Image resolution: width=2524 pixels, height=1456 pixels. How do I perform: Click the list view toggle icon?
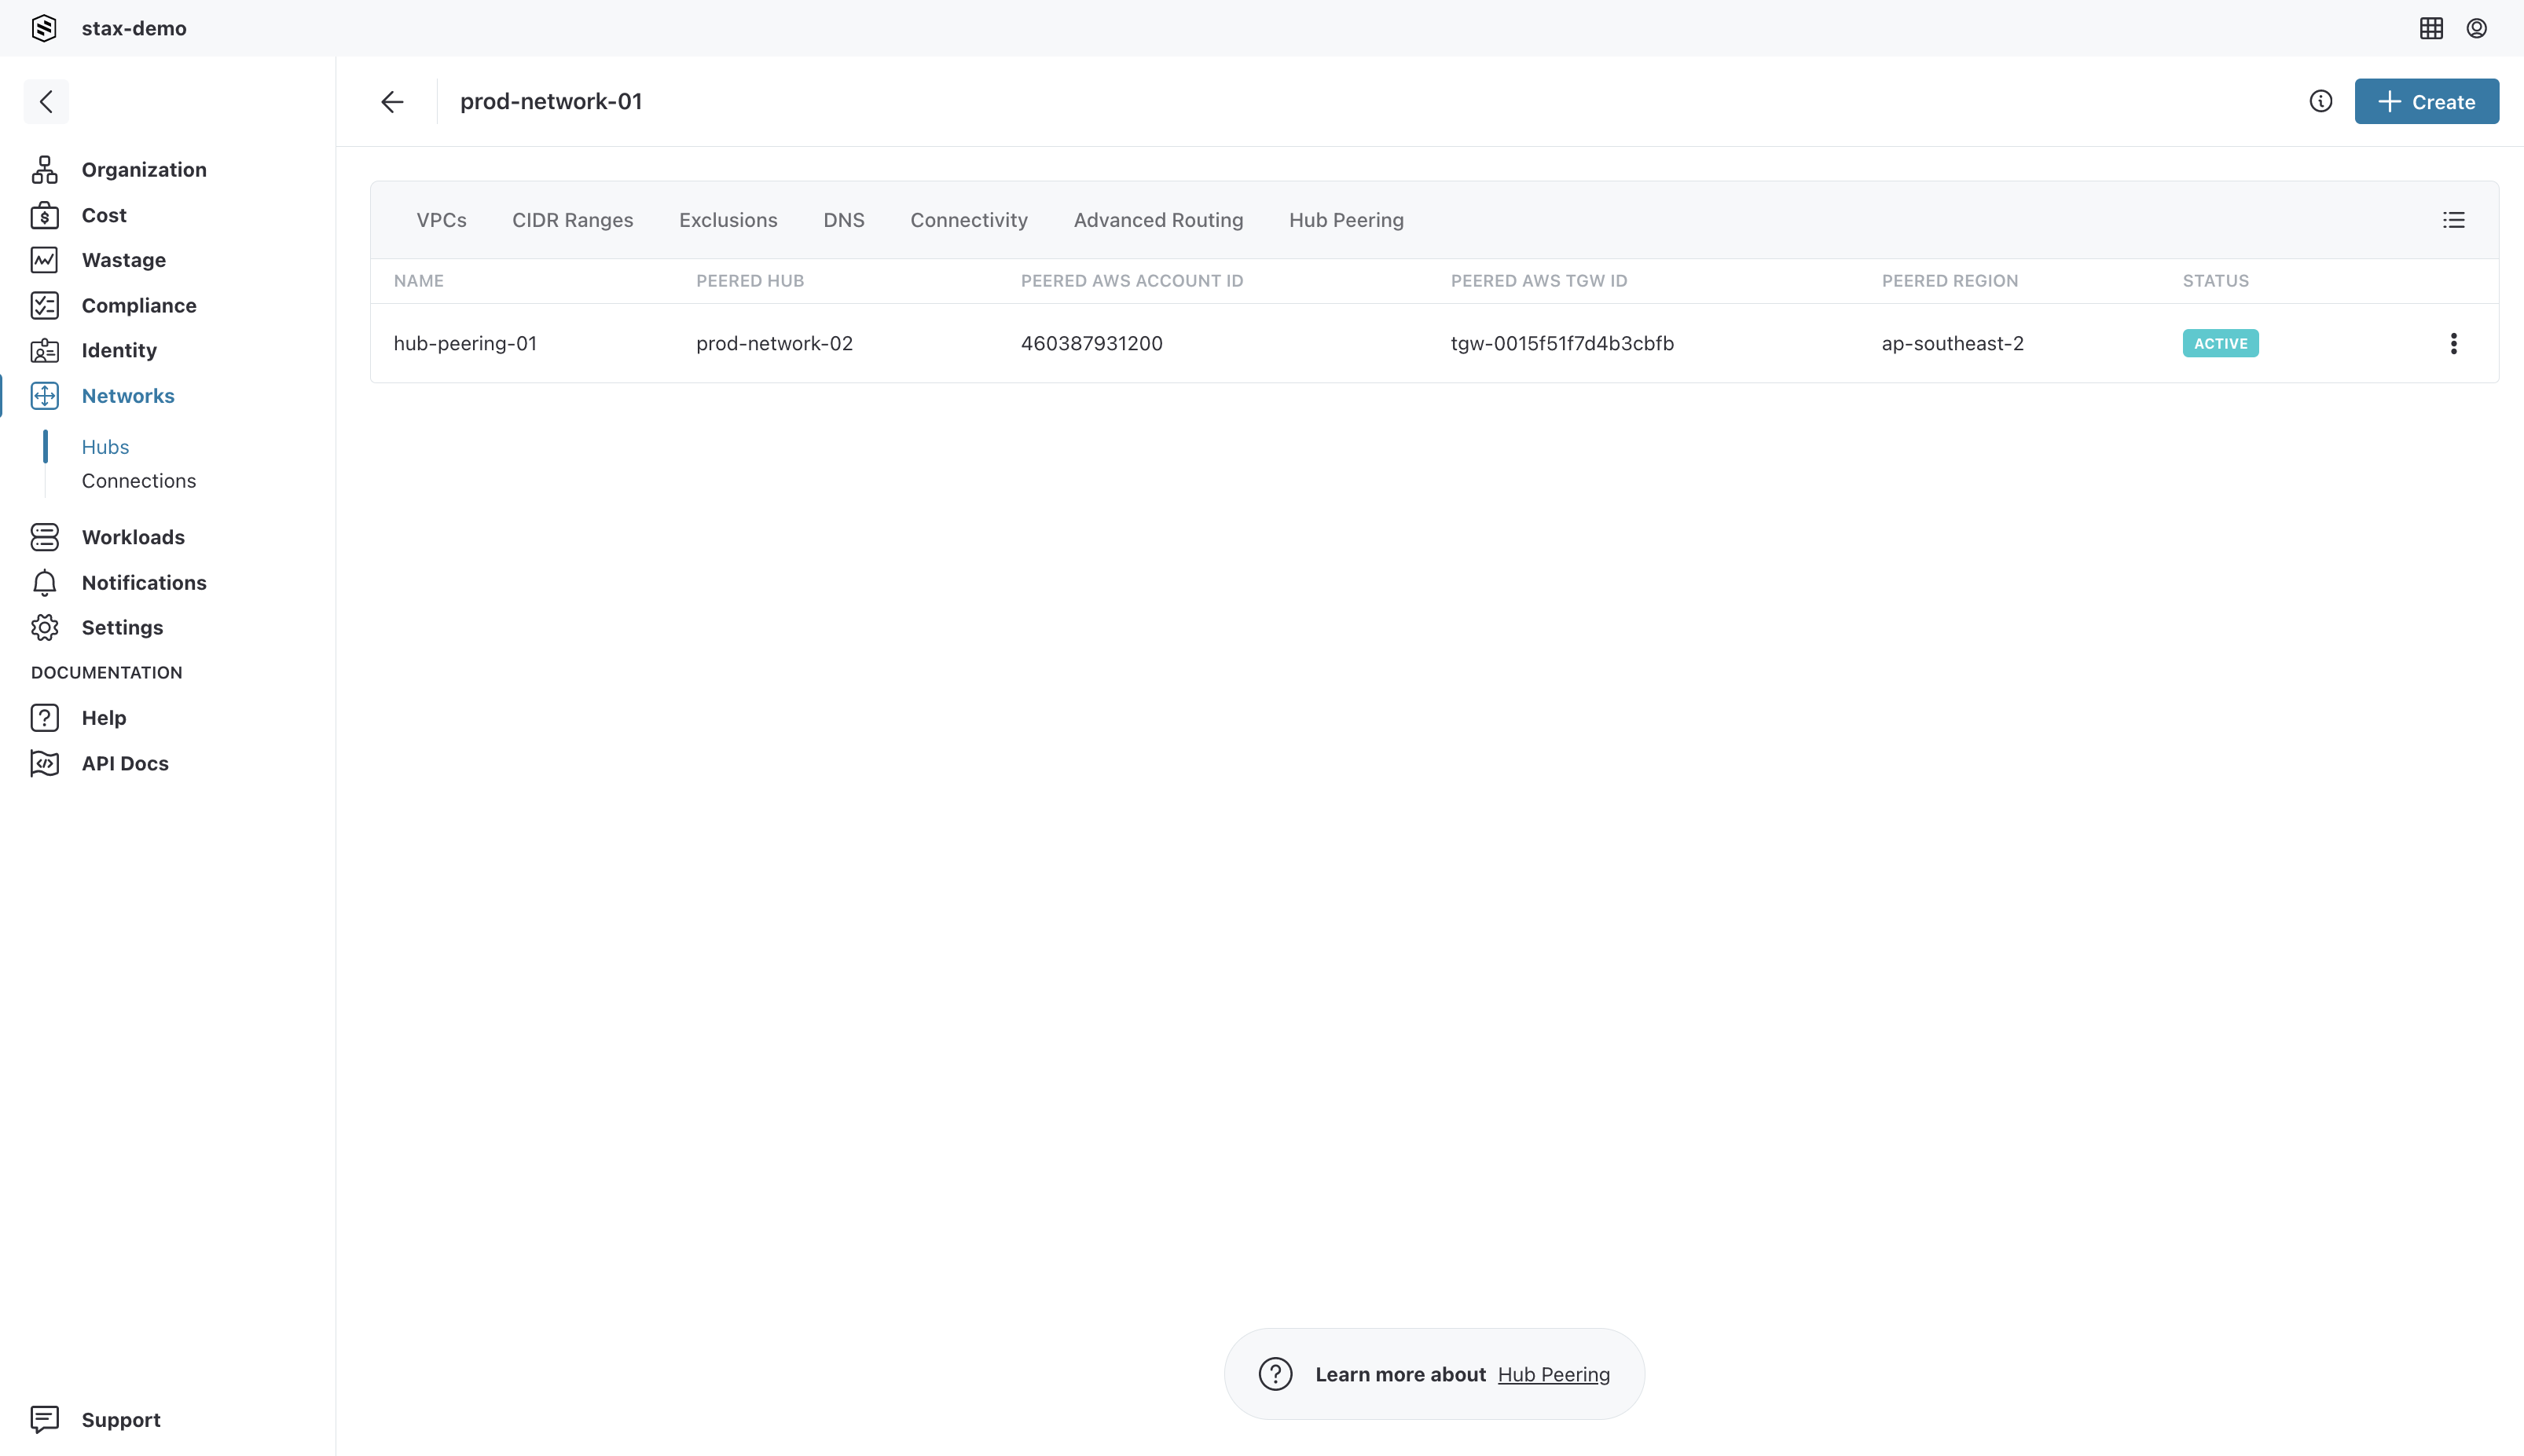(x=2455, y=220)
